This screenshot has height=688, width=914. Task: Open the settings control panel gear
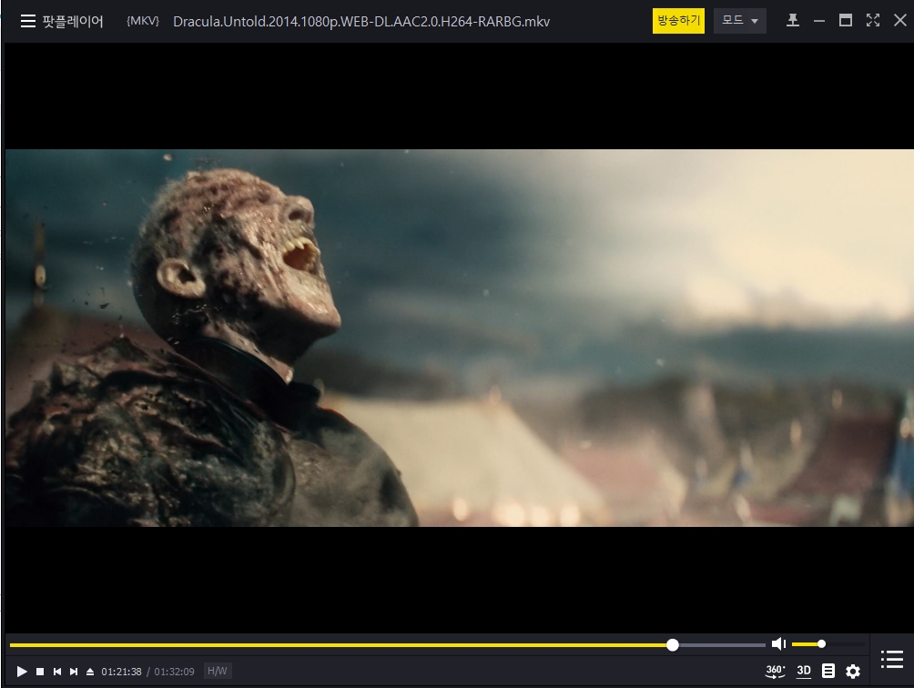[853, 672]
